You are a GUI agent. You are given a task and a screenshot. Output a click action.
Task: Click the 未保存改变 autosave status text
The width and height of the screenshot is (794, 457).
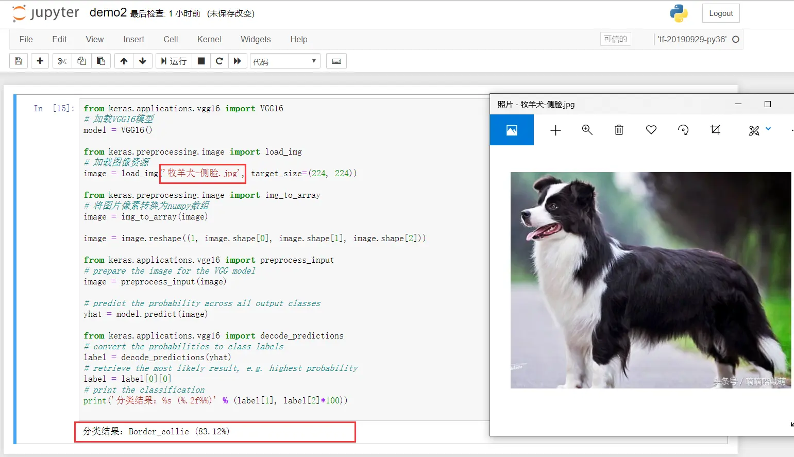[231, 14]
